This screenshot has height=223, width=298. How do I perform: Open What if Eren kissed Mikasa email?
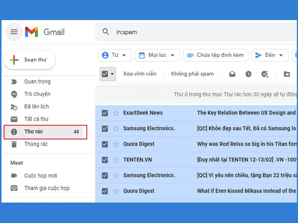(197, 191)
